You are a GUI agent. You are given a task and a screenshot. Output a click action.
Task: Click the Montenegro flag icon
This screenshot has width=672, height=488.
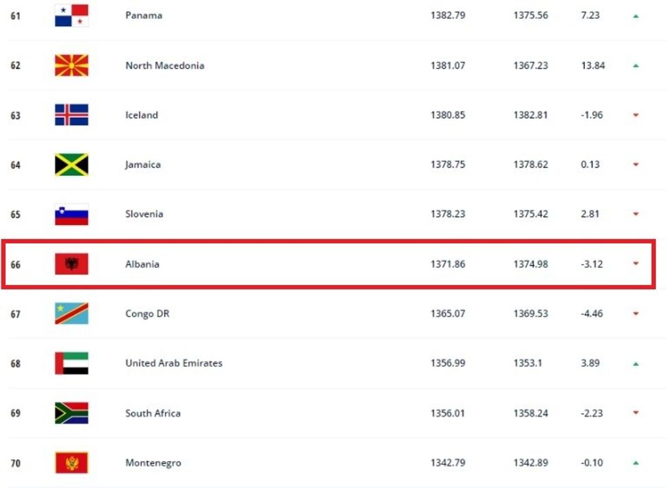tap(71, 463)
